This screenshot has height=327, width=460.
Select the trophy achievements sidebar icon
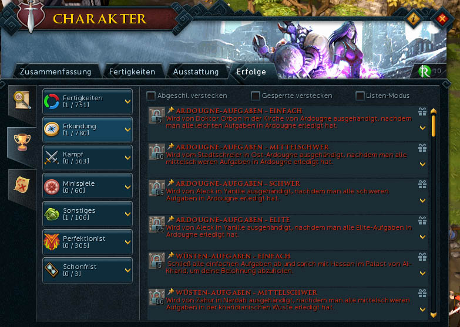[x=22, y=142]
